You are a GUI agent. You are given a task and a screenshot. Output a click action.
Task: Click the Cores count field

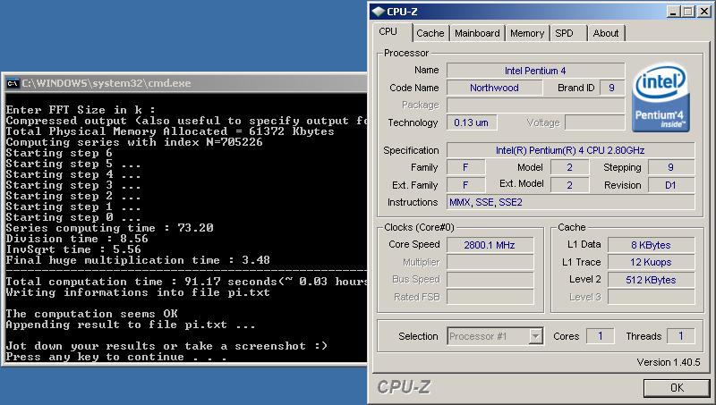600,336
